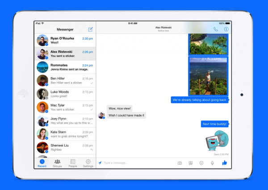Open Ryan O'Rourke conversation
The width and height of the screenshot is (268, 190).
(x=65, y=41)
